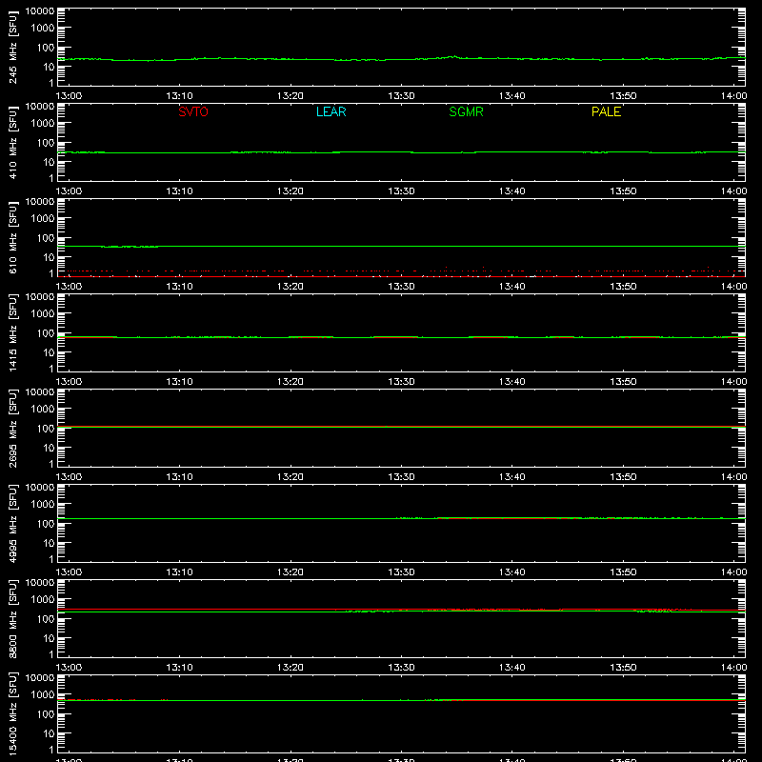Click 14:00 tick below the 8800 MHz panel
The image size is (762, 762).
pos(733,668)
